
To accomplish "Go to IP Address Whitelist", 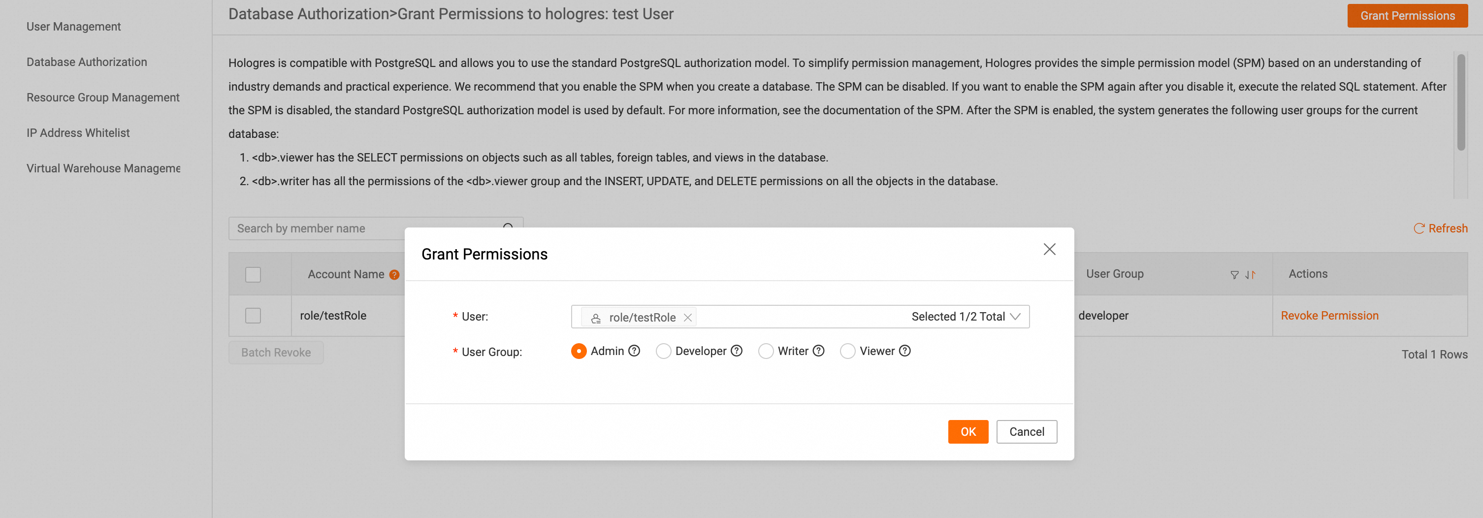I will coord(78,133).
